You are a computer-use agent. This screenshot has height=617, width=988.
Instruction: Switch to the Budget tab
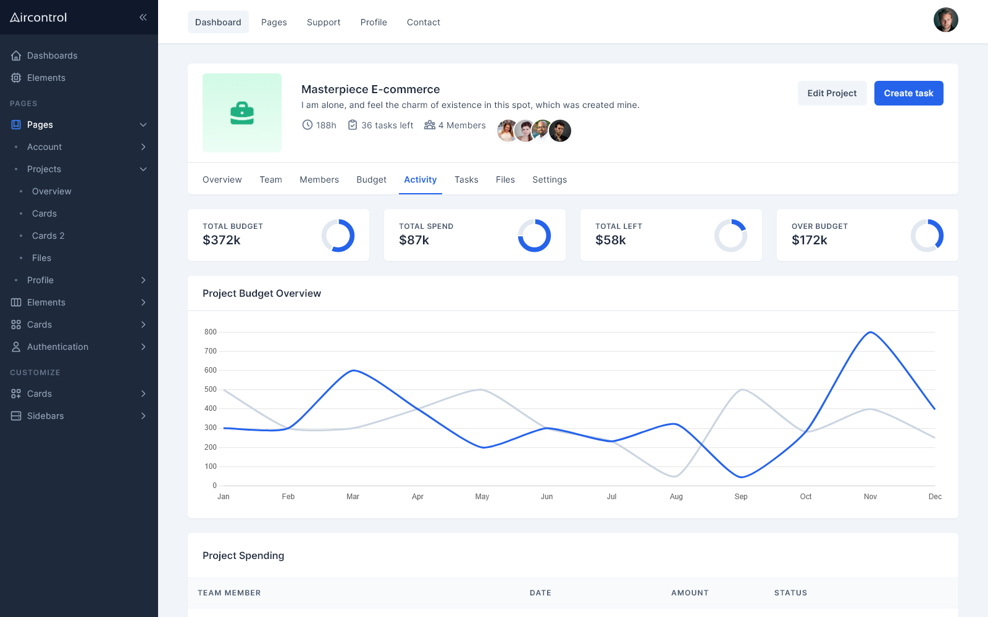point(371,180)
